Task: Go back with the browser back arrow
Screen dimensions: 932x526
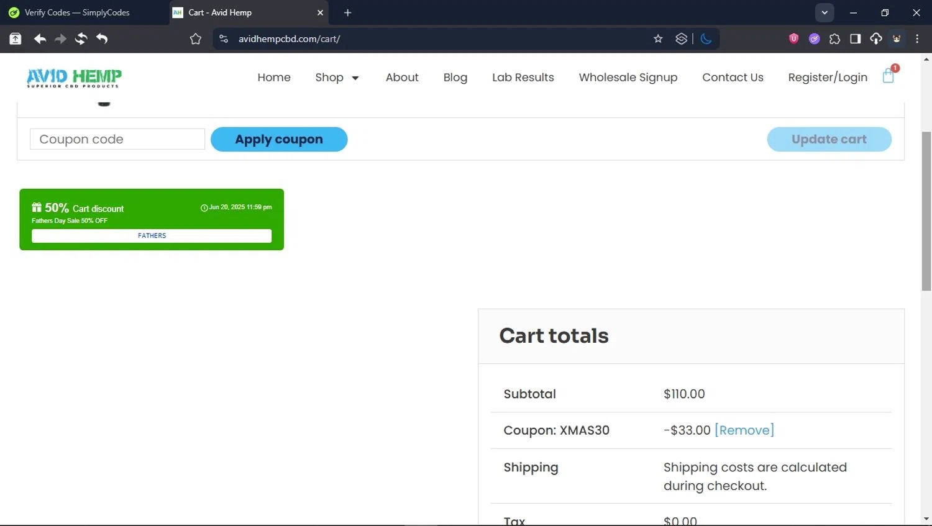Action: tap(40, 39)
